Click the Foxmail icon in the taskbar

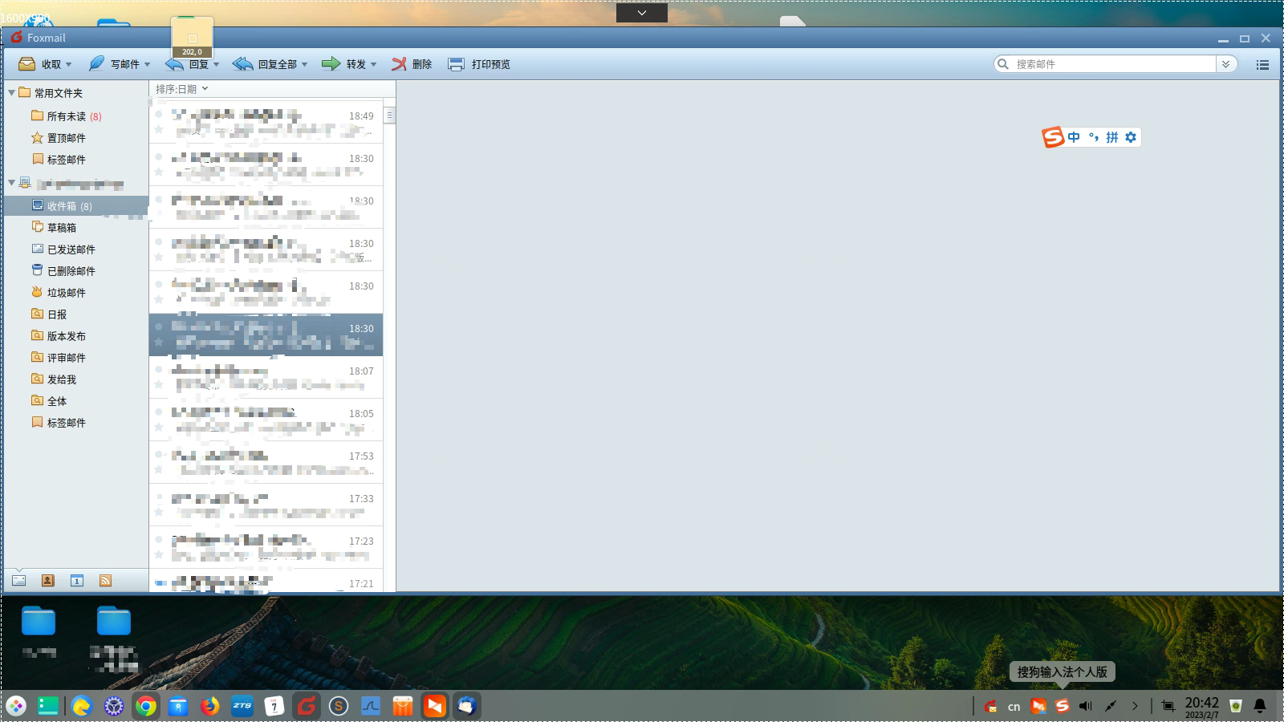click(307, 706)
